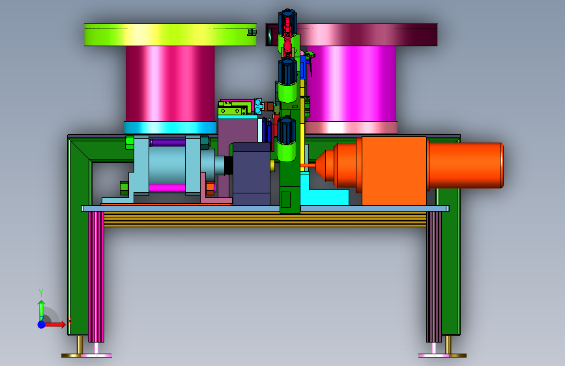
Task: Pick the teal pneumatic cylinder barrel
Action: [x=167, y=165]
